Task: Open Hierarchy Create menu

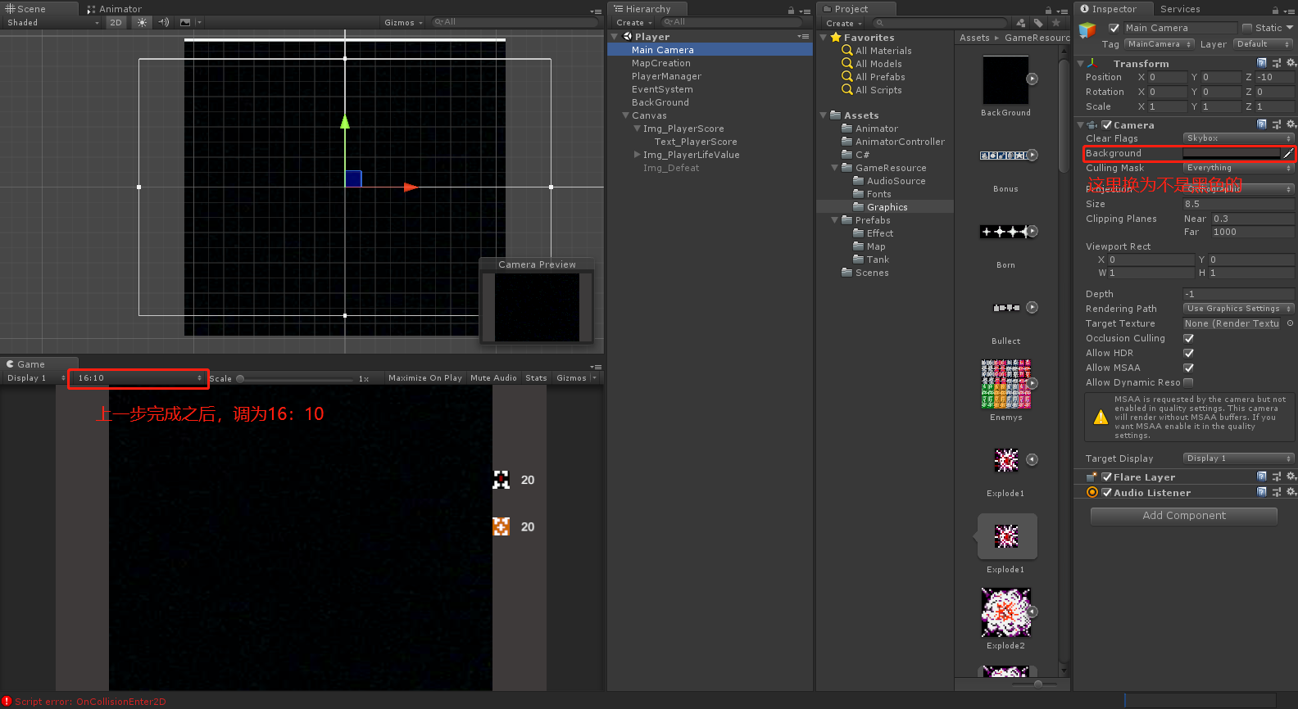Action: pos(634,23)
